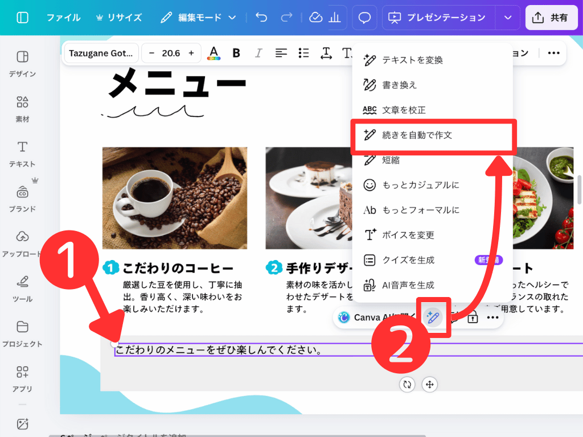The width and height of the screenshot is (583, 437).
Task: Open the Tazugane Got font selector
Action: [x=101, y=53]
